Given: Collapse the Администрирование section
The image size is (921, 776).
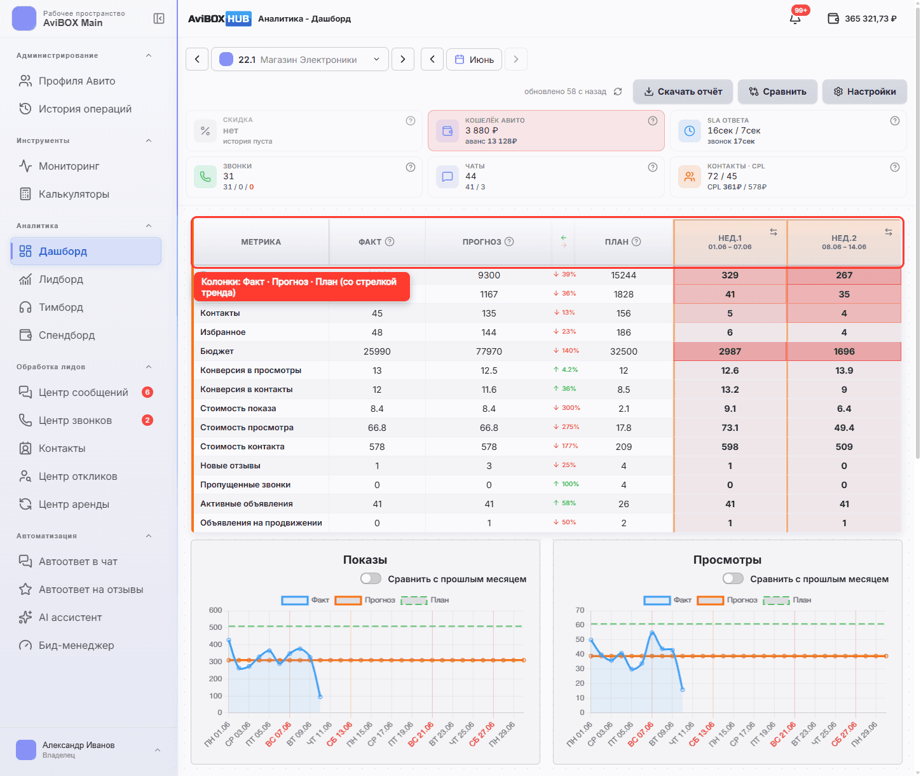Looking at the screenshot, I should click(149, 55).
